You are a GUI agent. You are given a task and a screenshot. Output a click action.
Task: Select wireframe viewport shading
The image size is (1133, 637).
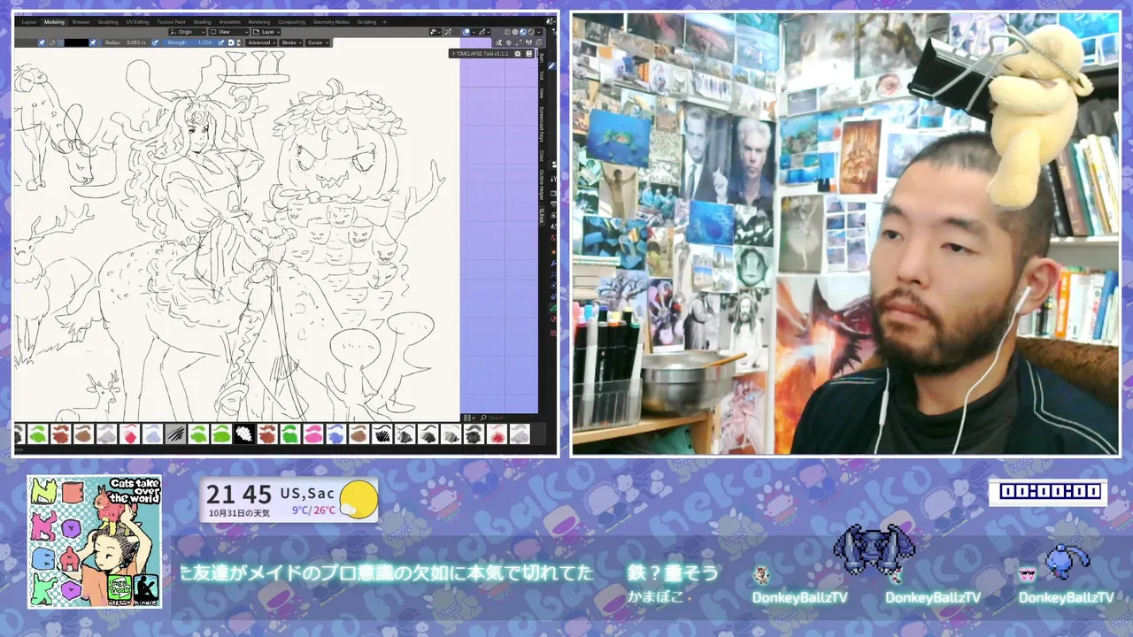tap(507, 32)
